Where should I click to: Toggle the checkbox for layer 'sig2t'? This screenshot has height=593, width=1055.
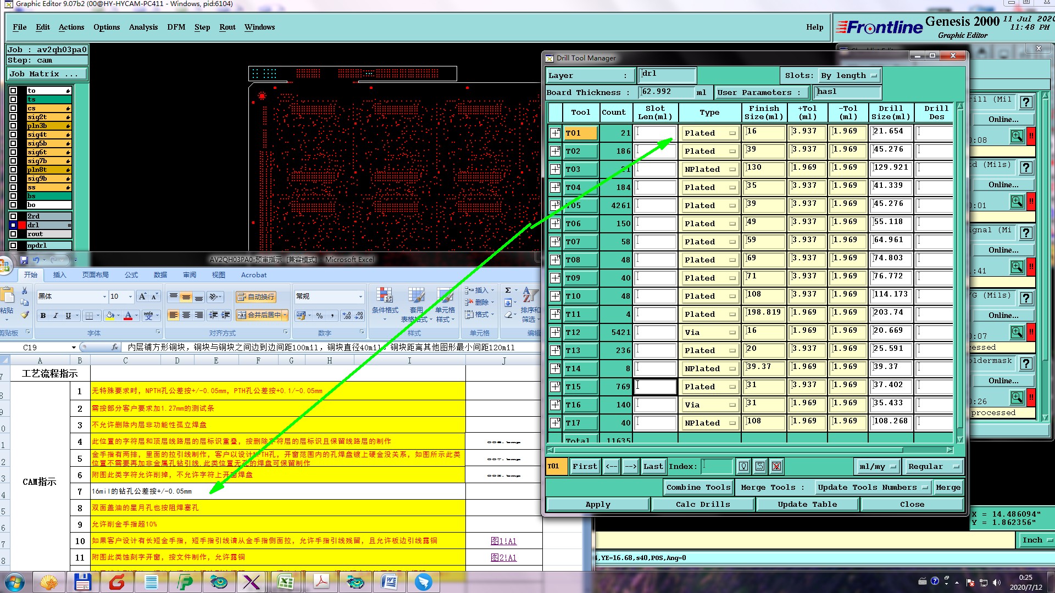13,117
